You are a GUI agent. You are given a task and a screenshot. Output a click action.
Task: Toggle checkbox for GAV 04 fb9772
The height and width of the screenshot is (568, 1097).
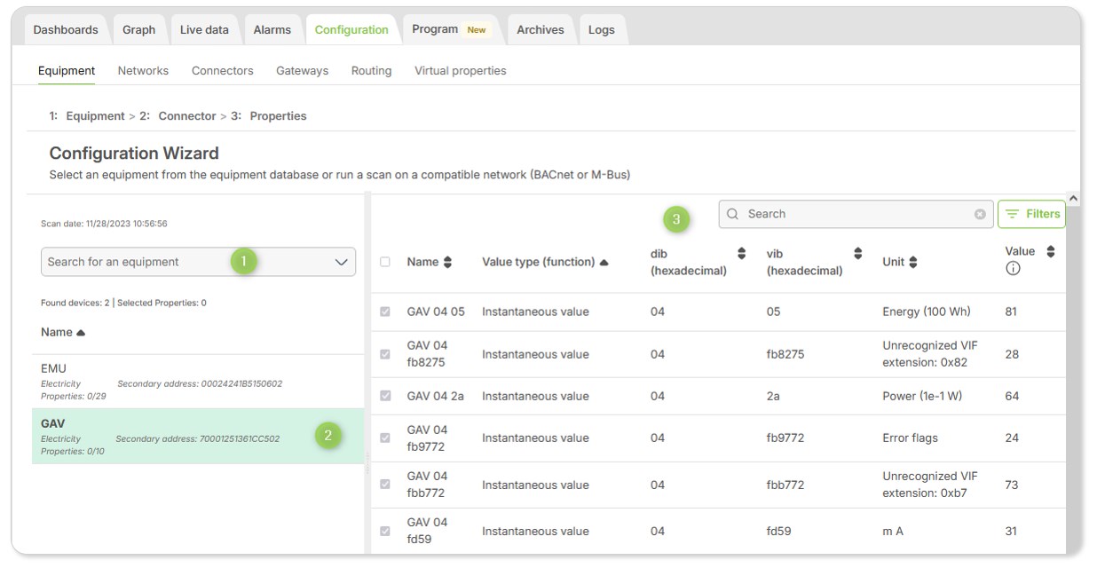pyautogui.click(x=385, y=438)
